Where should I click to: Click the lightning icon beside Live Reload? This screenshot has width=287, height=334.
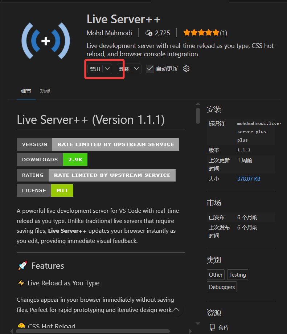(21, 283)
